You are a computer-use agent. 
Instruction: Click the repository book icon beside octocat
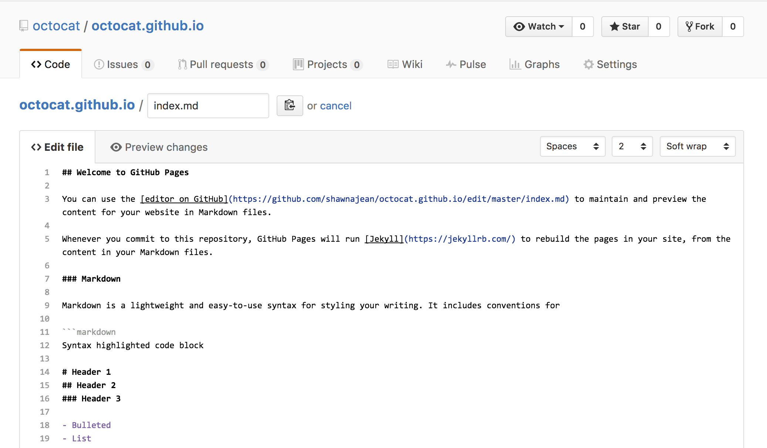pos(24,26)
